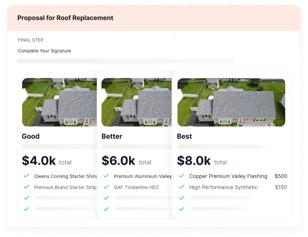This screenshot has height=237, width=308.
Task: Choose the Best package title
Action: pyautogui.click(x=184, y=136)
